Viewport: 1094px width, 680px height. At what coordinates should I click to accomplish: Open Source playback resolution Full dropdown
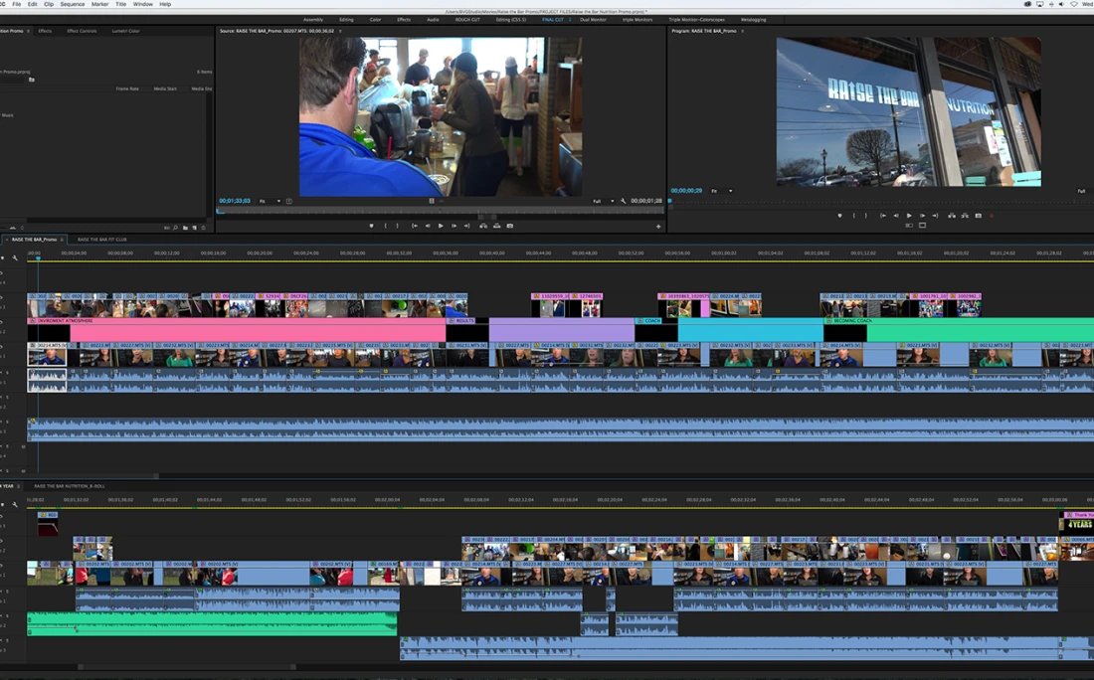602,201
